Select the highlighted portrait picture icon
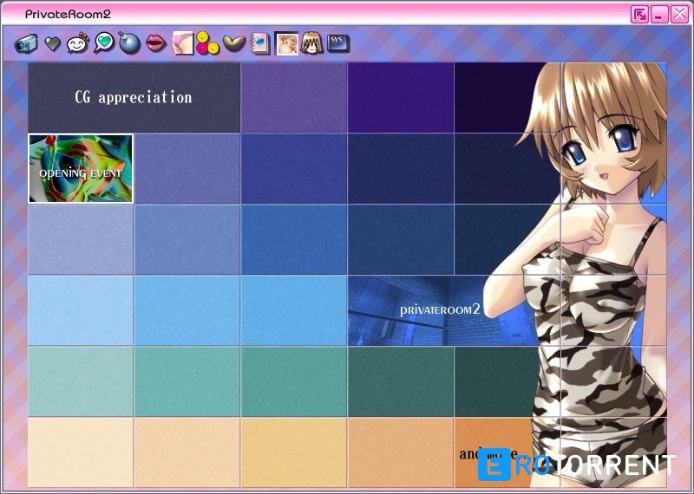 coord(286,43)
